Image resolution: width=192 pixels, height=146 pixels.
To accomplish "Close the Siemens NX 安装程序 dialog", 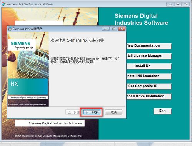I will pyautogui.click(x=122, y=29).
